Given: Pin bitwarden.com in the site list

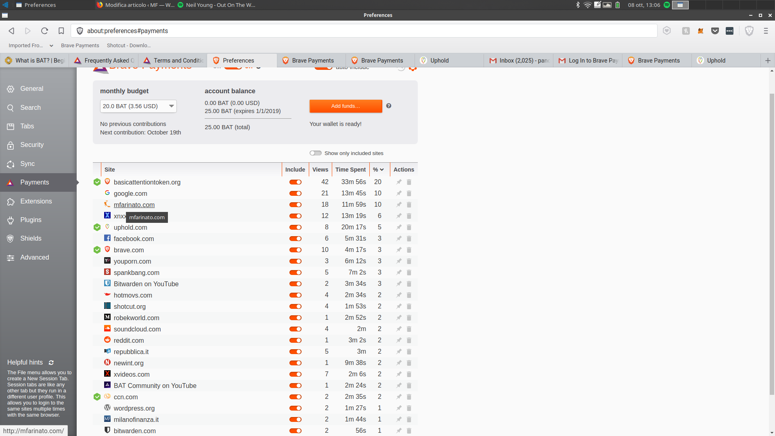Looking at the screenshot, I should (x=399, y=431).
